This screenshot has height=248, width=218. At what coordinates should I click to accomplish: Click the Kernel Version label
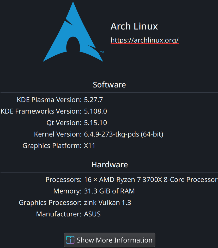[58, 134]
